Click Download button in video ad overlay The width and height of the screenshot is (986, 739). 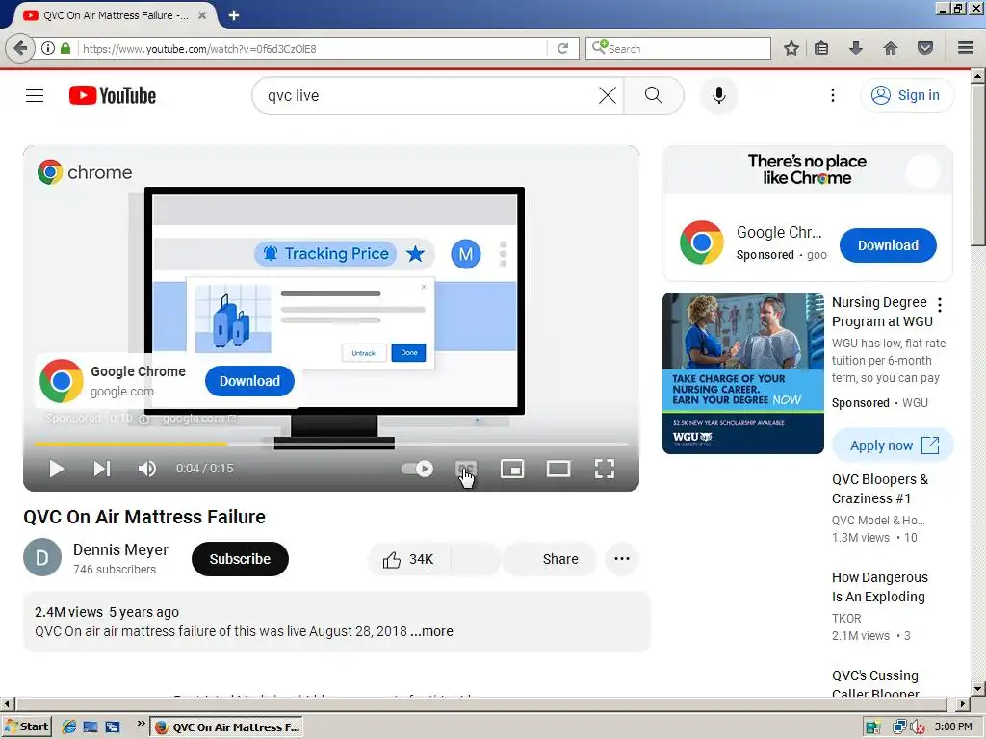pyautogui.click(x=249, y=381)
